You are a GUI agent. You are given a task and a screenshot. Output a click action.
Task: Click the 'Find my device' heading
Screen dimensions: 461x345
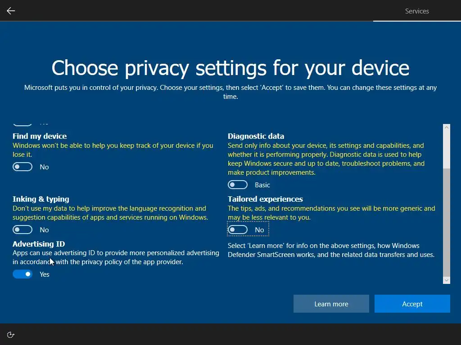(x=40, y=136)
